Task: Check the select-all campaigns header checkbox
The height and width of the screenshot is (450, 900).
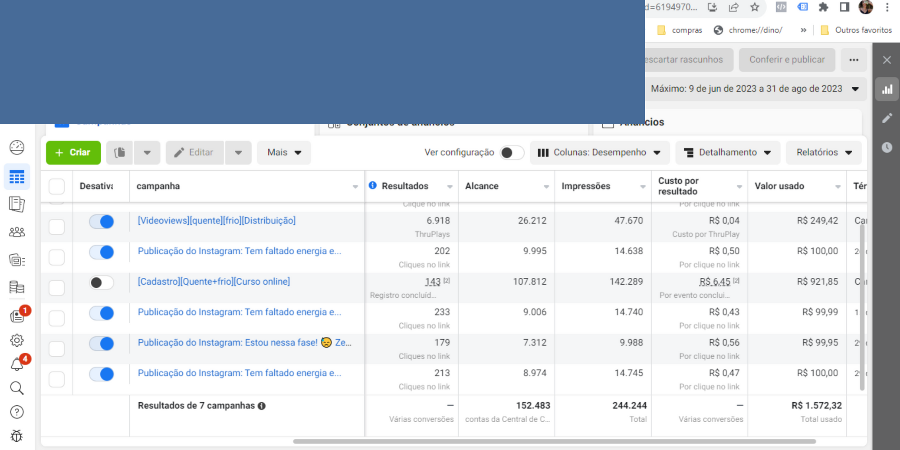Action: coord(57,186)
